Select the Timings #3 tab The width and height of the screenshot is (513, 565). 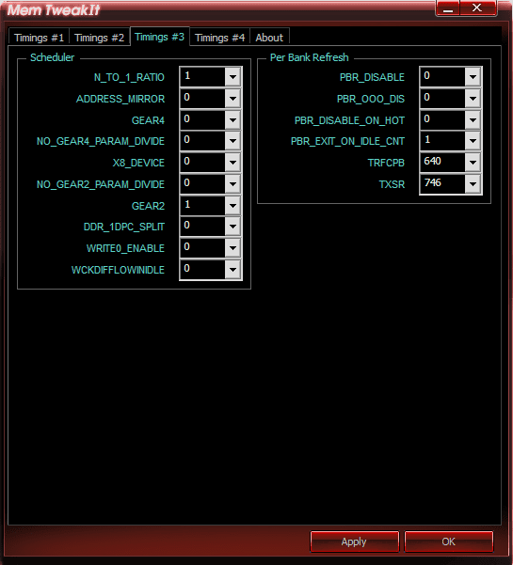pyautogui.click(x=159, y=37)
